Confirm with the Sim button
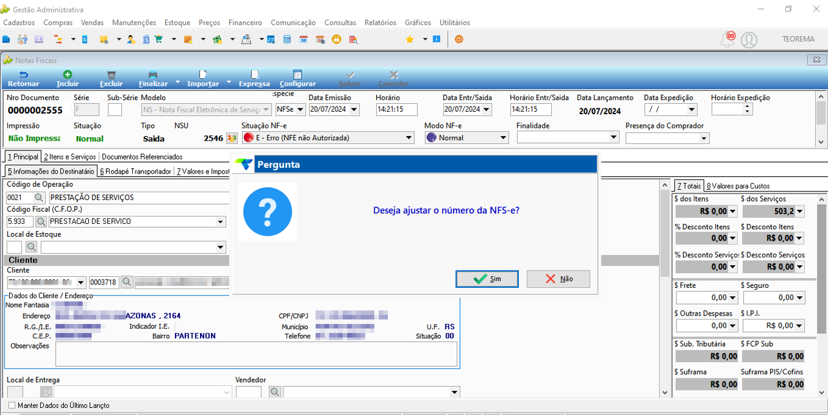Viewport: 828px width, 415px height. pyautogui.click(x=487, y=279)
